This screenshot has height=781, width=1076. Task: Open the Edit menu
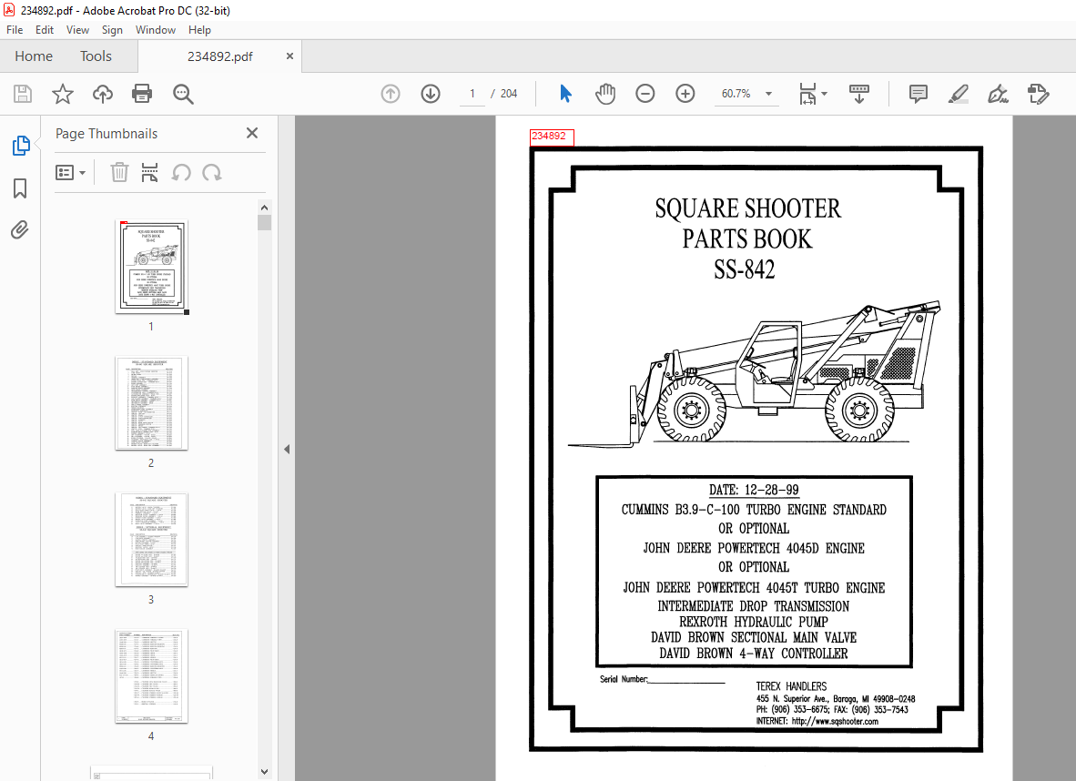[45, 30]
